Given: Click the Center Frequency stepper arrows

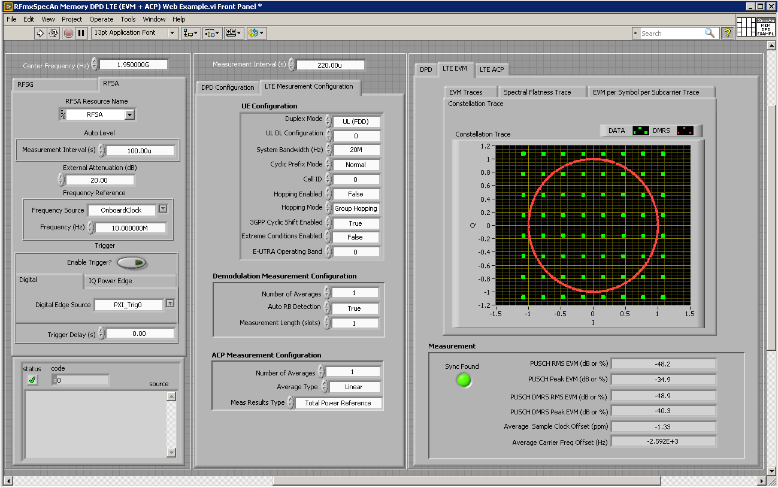Looking at the screenshot, I should [96, 65].
